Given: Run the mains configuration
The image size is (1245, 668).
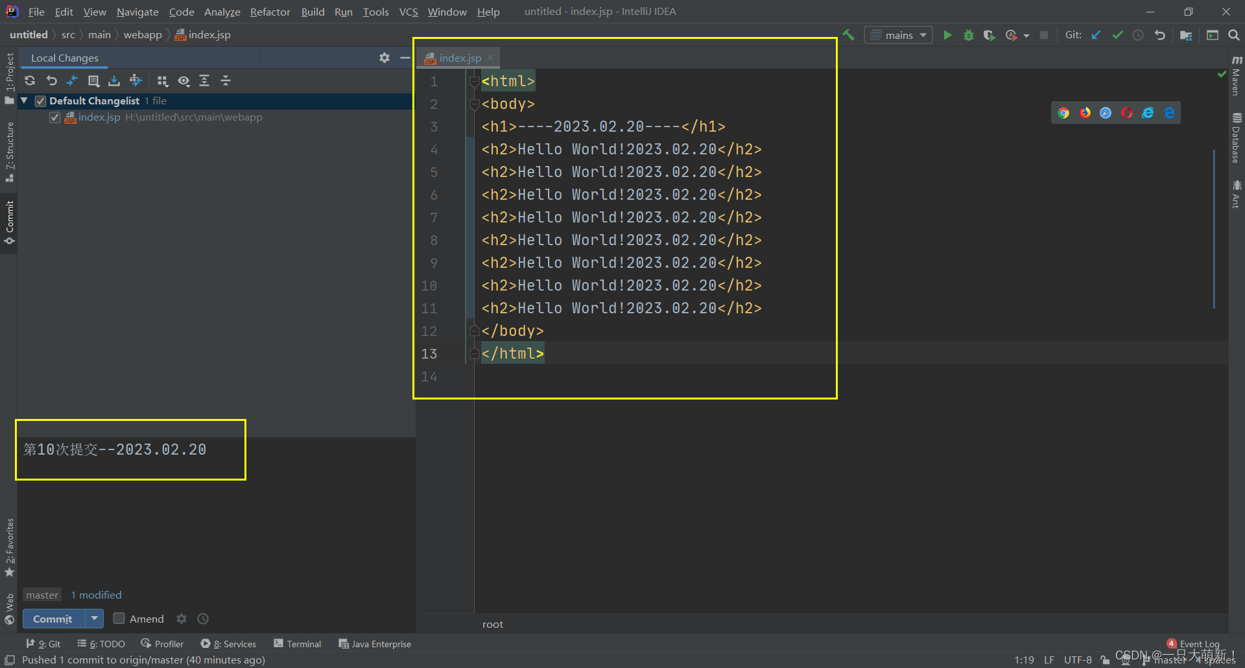Looking at the screenshot, I should (x=947, y=35).
